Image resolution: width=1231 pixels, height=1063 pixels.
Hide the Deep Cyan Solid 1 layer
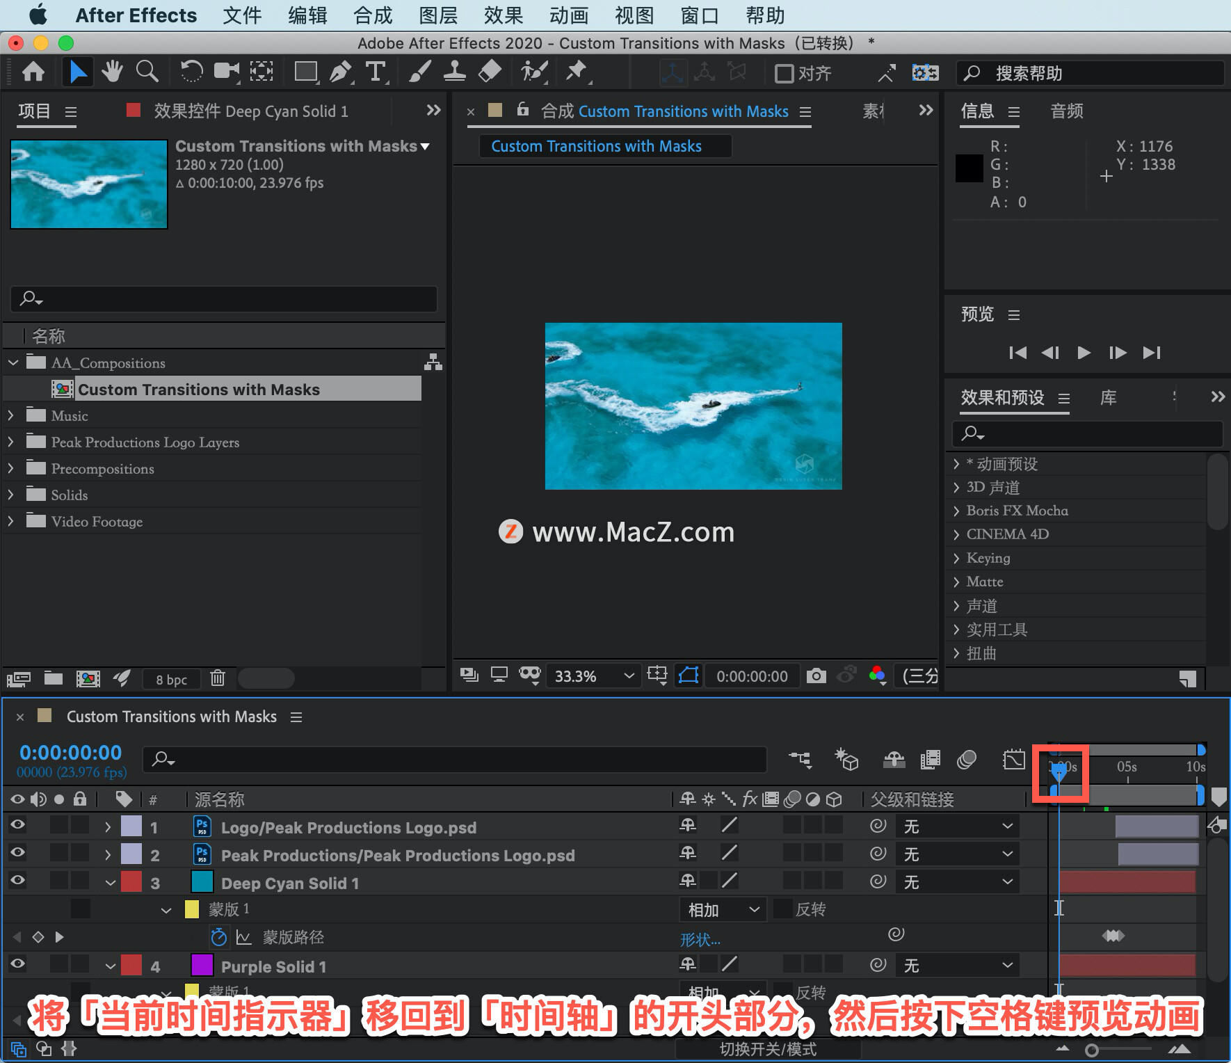coord(17,881)
